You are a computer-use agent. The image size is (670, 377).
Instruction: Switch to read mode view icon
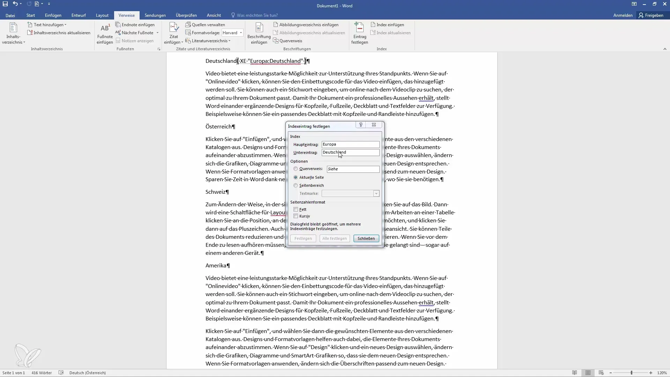coord(574,373)
